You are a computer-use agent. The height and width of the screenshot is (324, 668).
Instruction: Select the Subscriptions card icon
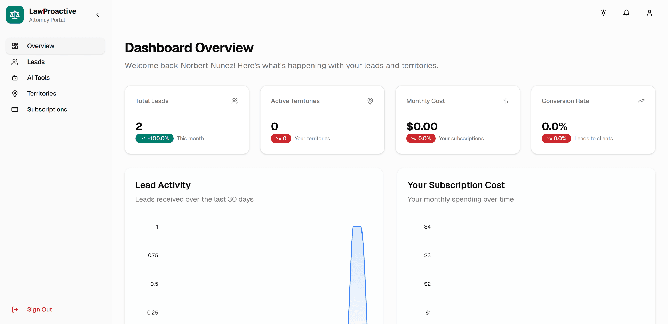tap(15, 109)
